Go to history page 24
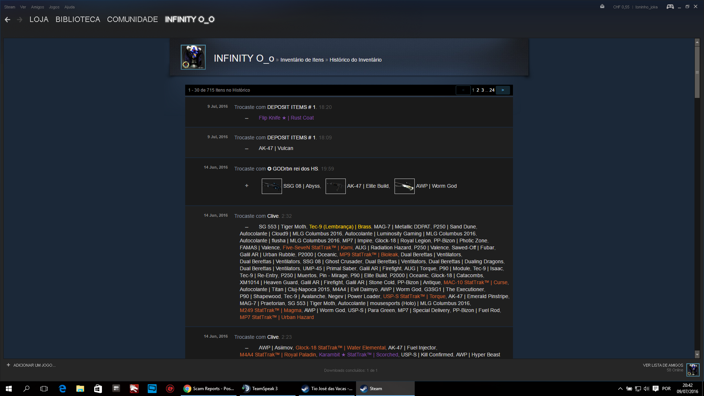 point(492,90)
